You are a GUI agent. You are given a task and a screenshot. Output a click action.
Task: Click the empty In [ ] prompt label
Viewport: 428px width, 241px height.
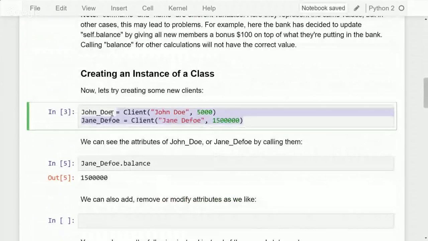[x=61, y=221]
